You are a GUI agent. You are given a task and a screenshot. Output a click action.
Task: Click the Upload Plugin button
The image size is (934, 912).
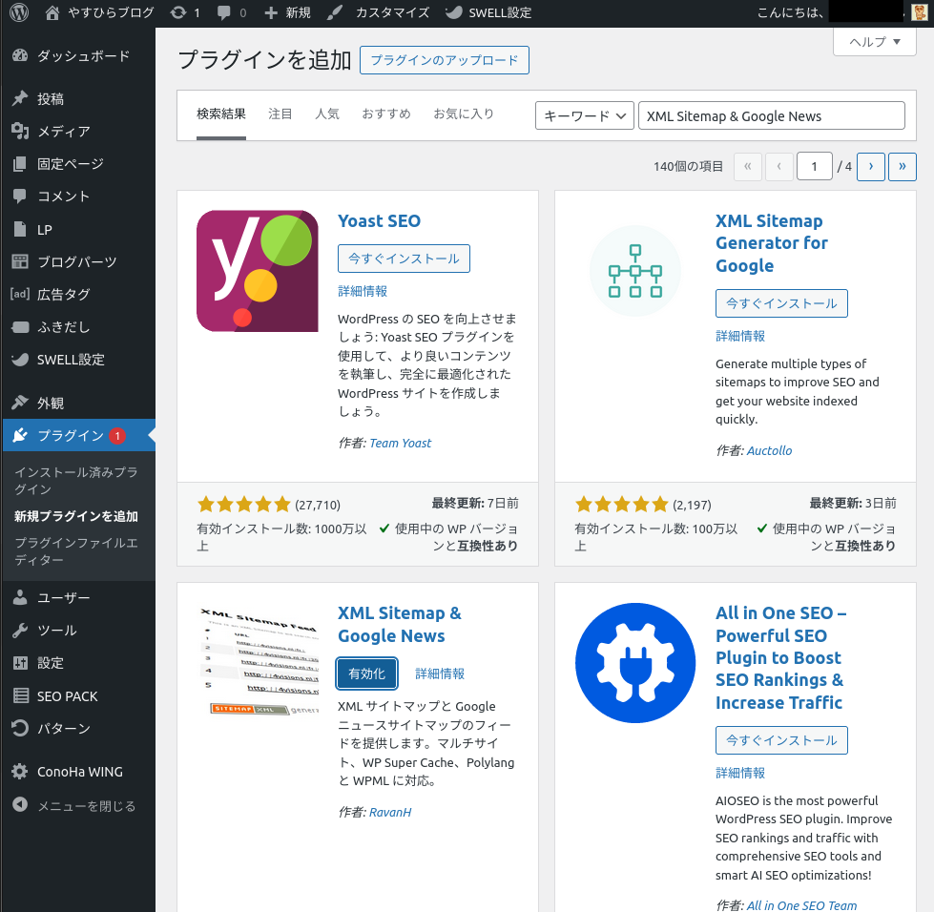[x=444, y=60]
